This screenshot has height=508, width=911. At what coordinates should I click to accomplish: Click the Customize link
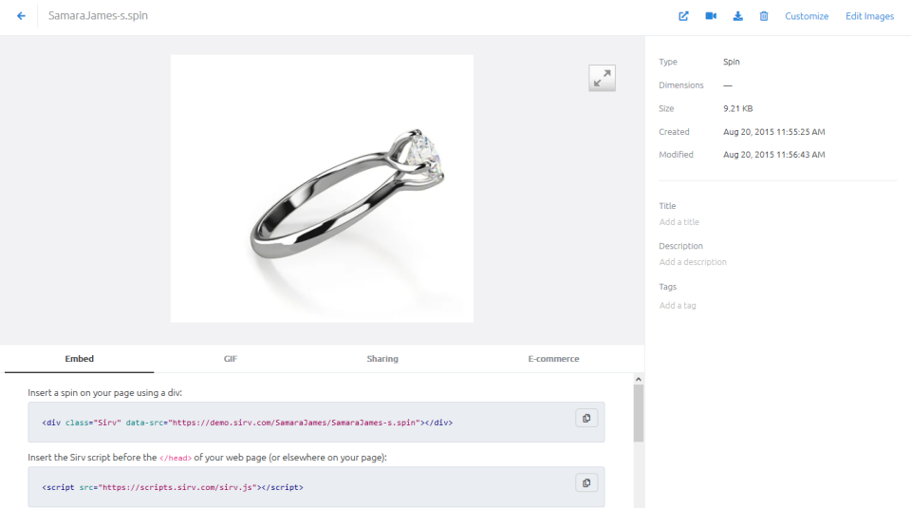(x=807, y=16)
